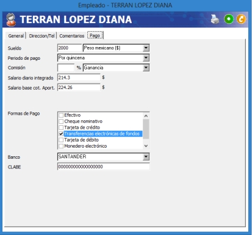Open the Peso mexicano currency dropdown
This screenshot has width=252, height=235.
coord(146,48)
